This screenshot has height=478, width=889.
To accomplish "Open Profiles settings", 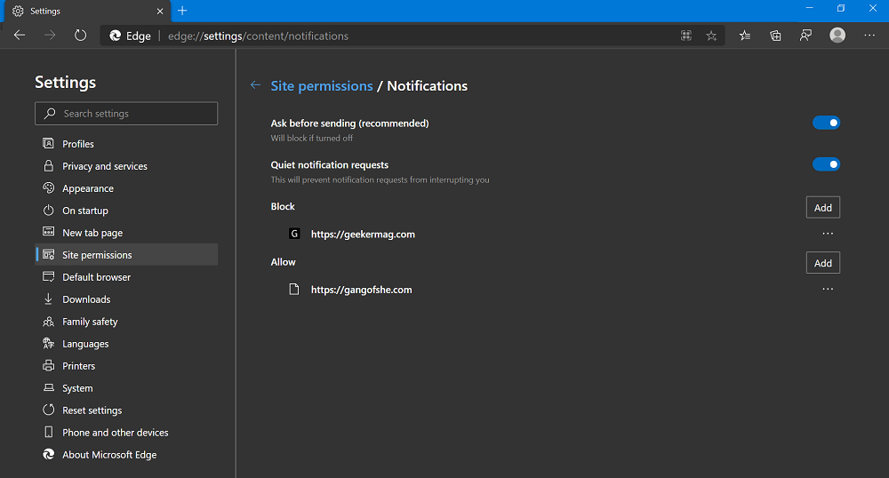I will coord(126,144).
